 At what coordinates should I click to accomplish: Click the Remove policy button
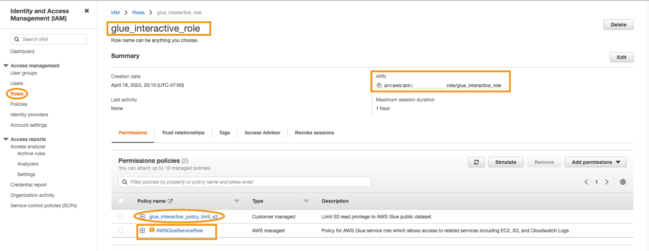(x=544, y=162)
